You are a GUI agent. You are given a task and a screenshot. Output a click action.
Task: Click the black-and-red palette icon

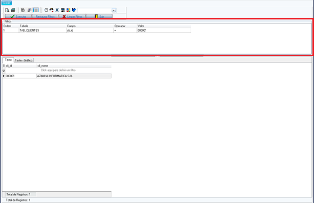pos(52,10)
